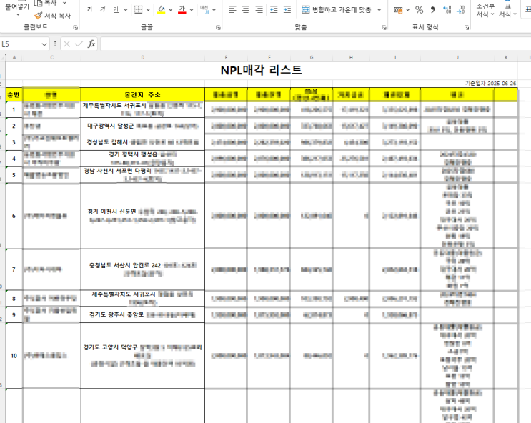Expand accounting format dropdown arrow
Viewport: 531px width, 423px height.
coord(408,10)
